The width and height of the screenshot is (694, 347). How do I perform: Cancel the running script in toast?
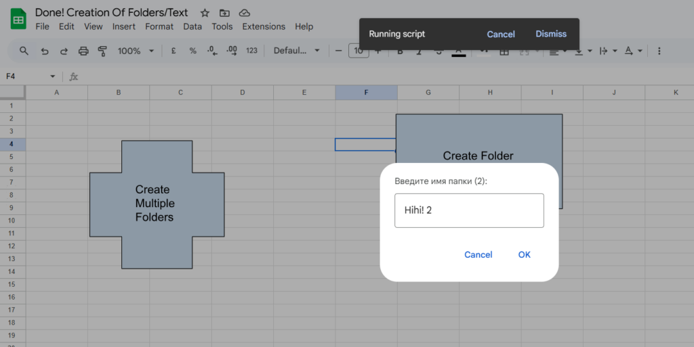tap(501, 34)
